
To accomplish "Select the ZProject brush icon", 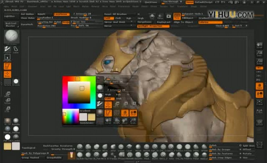I will (121, 155).
